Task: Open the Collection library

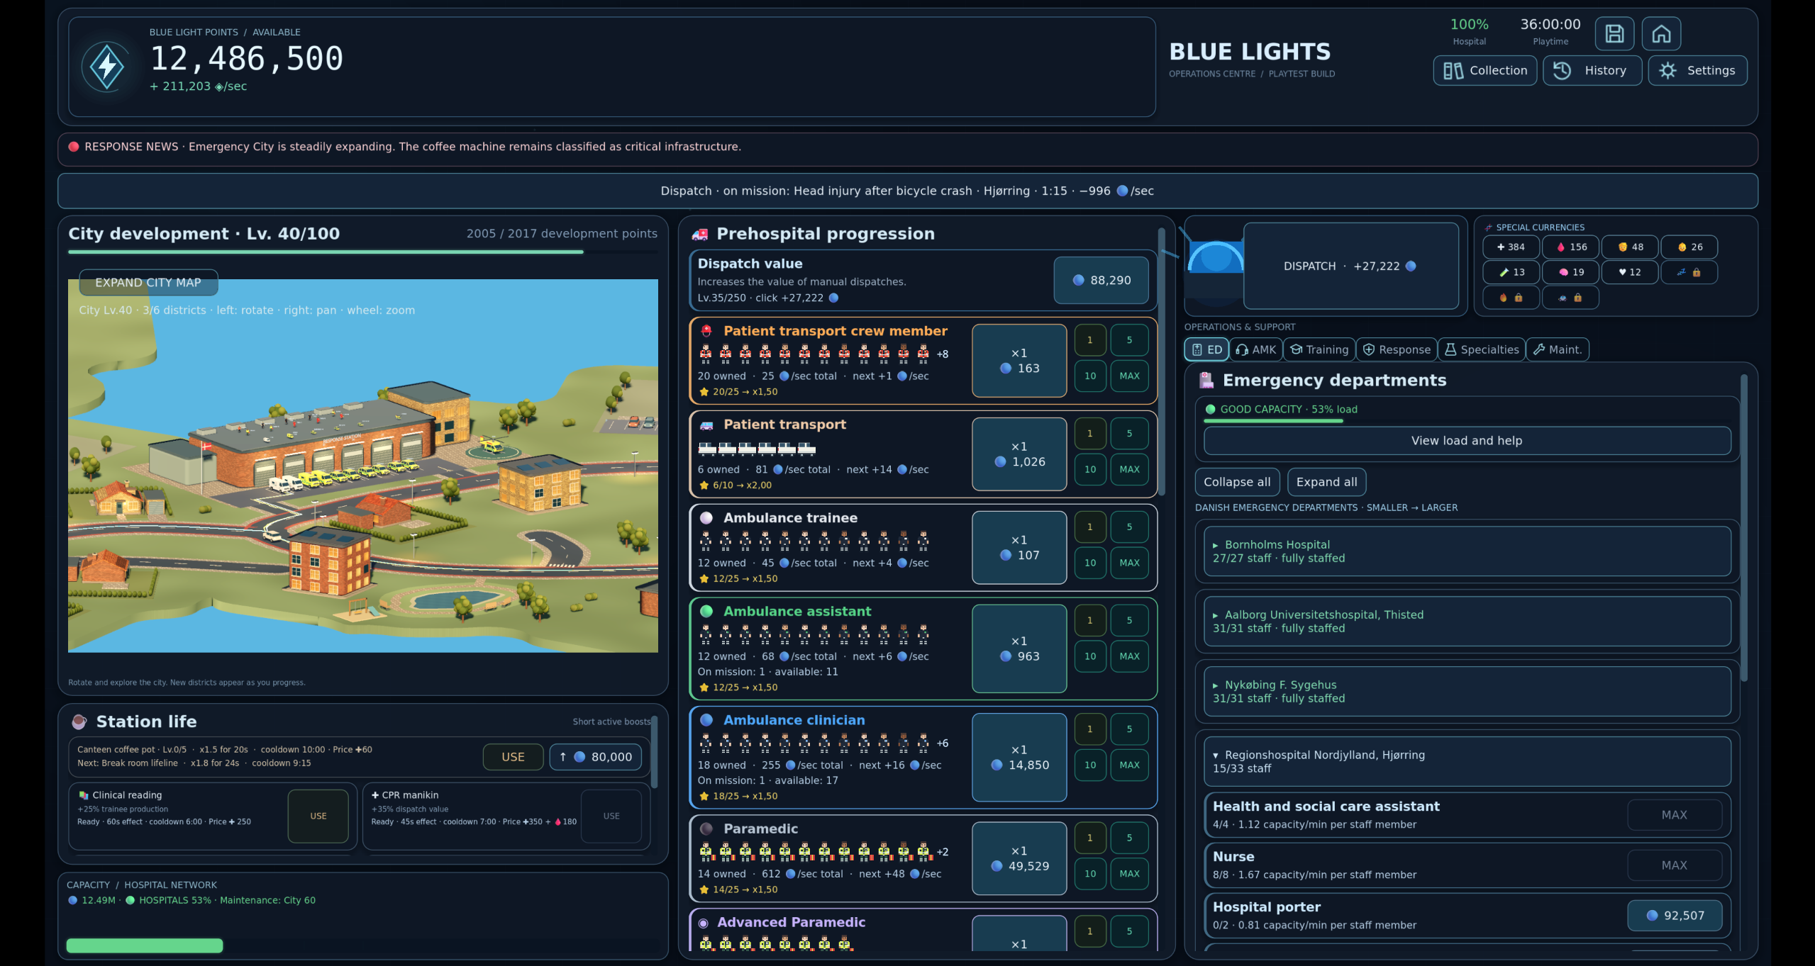Action: pos(1484,70)
